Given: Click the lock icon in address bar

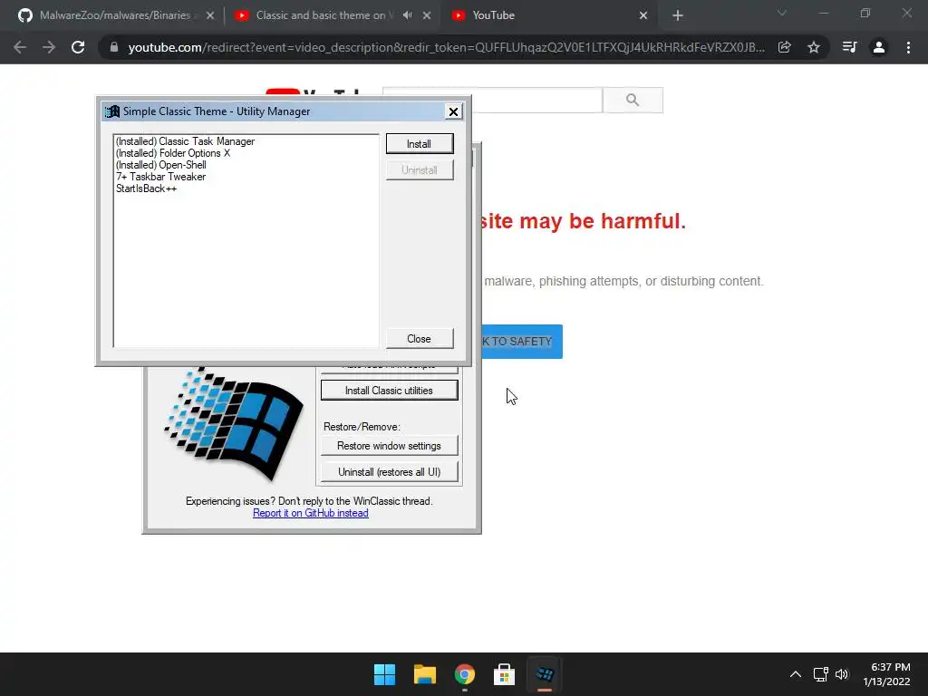Looking at the screenshot, I should (x=113, y=47).
